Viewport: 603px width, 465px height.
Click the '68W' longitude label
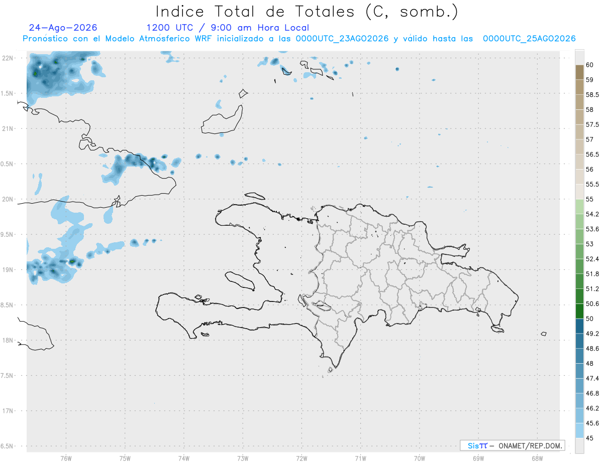point(537,458)
